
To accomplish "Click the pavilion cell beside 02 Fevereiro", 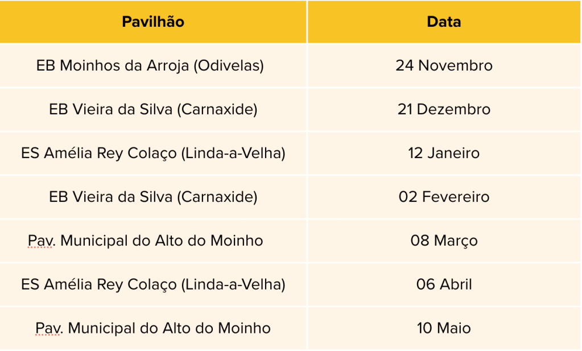I will click(x=153, y=197).
